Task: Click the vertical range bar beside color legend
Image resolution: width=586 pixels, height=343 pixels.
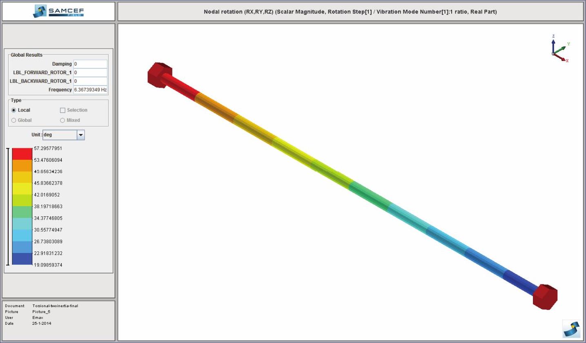Action: pyautogui.click(x=8, y=207)
